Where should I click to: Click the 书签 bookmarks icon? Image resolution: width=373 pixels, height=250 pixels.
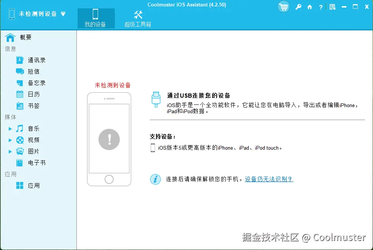20,105
